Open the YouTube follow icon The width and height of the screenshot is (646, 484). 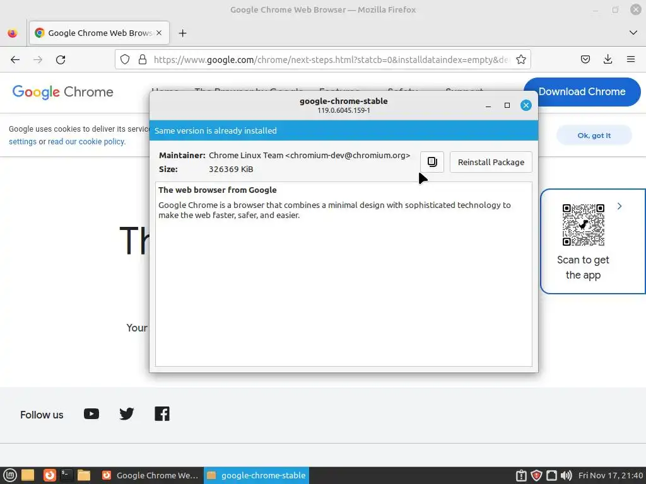pos(91,413)
